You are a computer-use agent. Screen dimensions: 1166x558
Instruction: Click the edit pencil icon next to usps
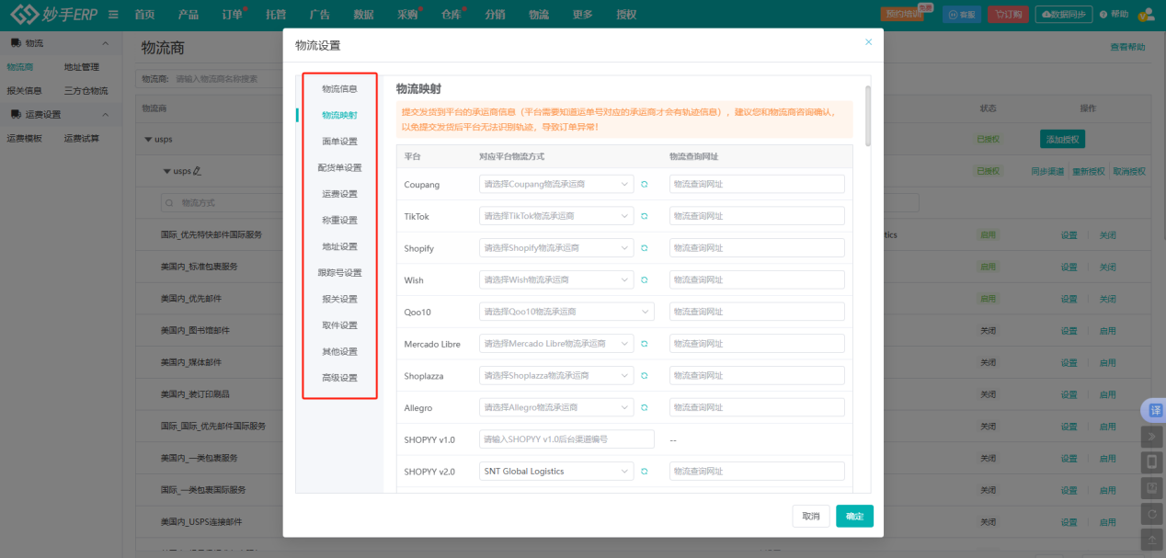coord(198,171)
